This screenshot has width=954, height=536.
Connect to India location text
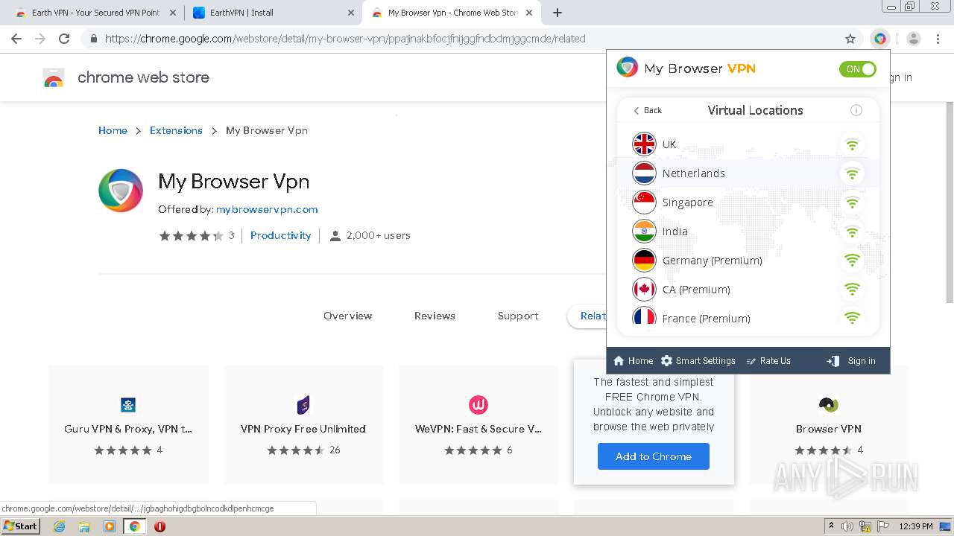point(675,232)
